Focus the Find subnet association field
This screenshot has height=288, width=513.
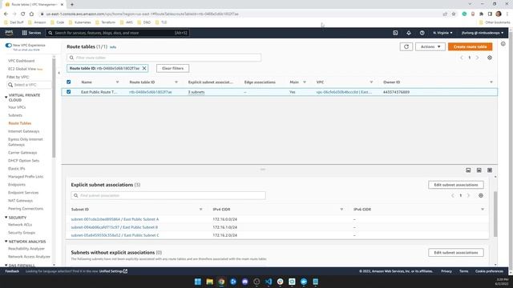pyautogui.click(x=168, y=195)
